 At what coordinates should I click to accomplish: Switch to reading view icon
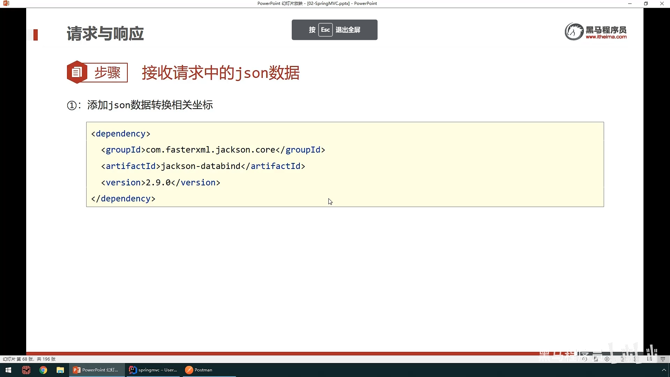click(649, 359)
